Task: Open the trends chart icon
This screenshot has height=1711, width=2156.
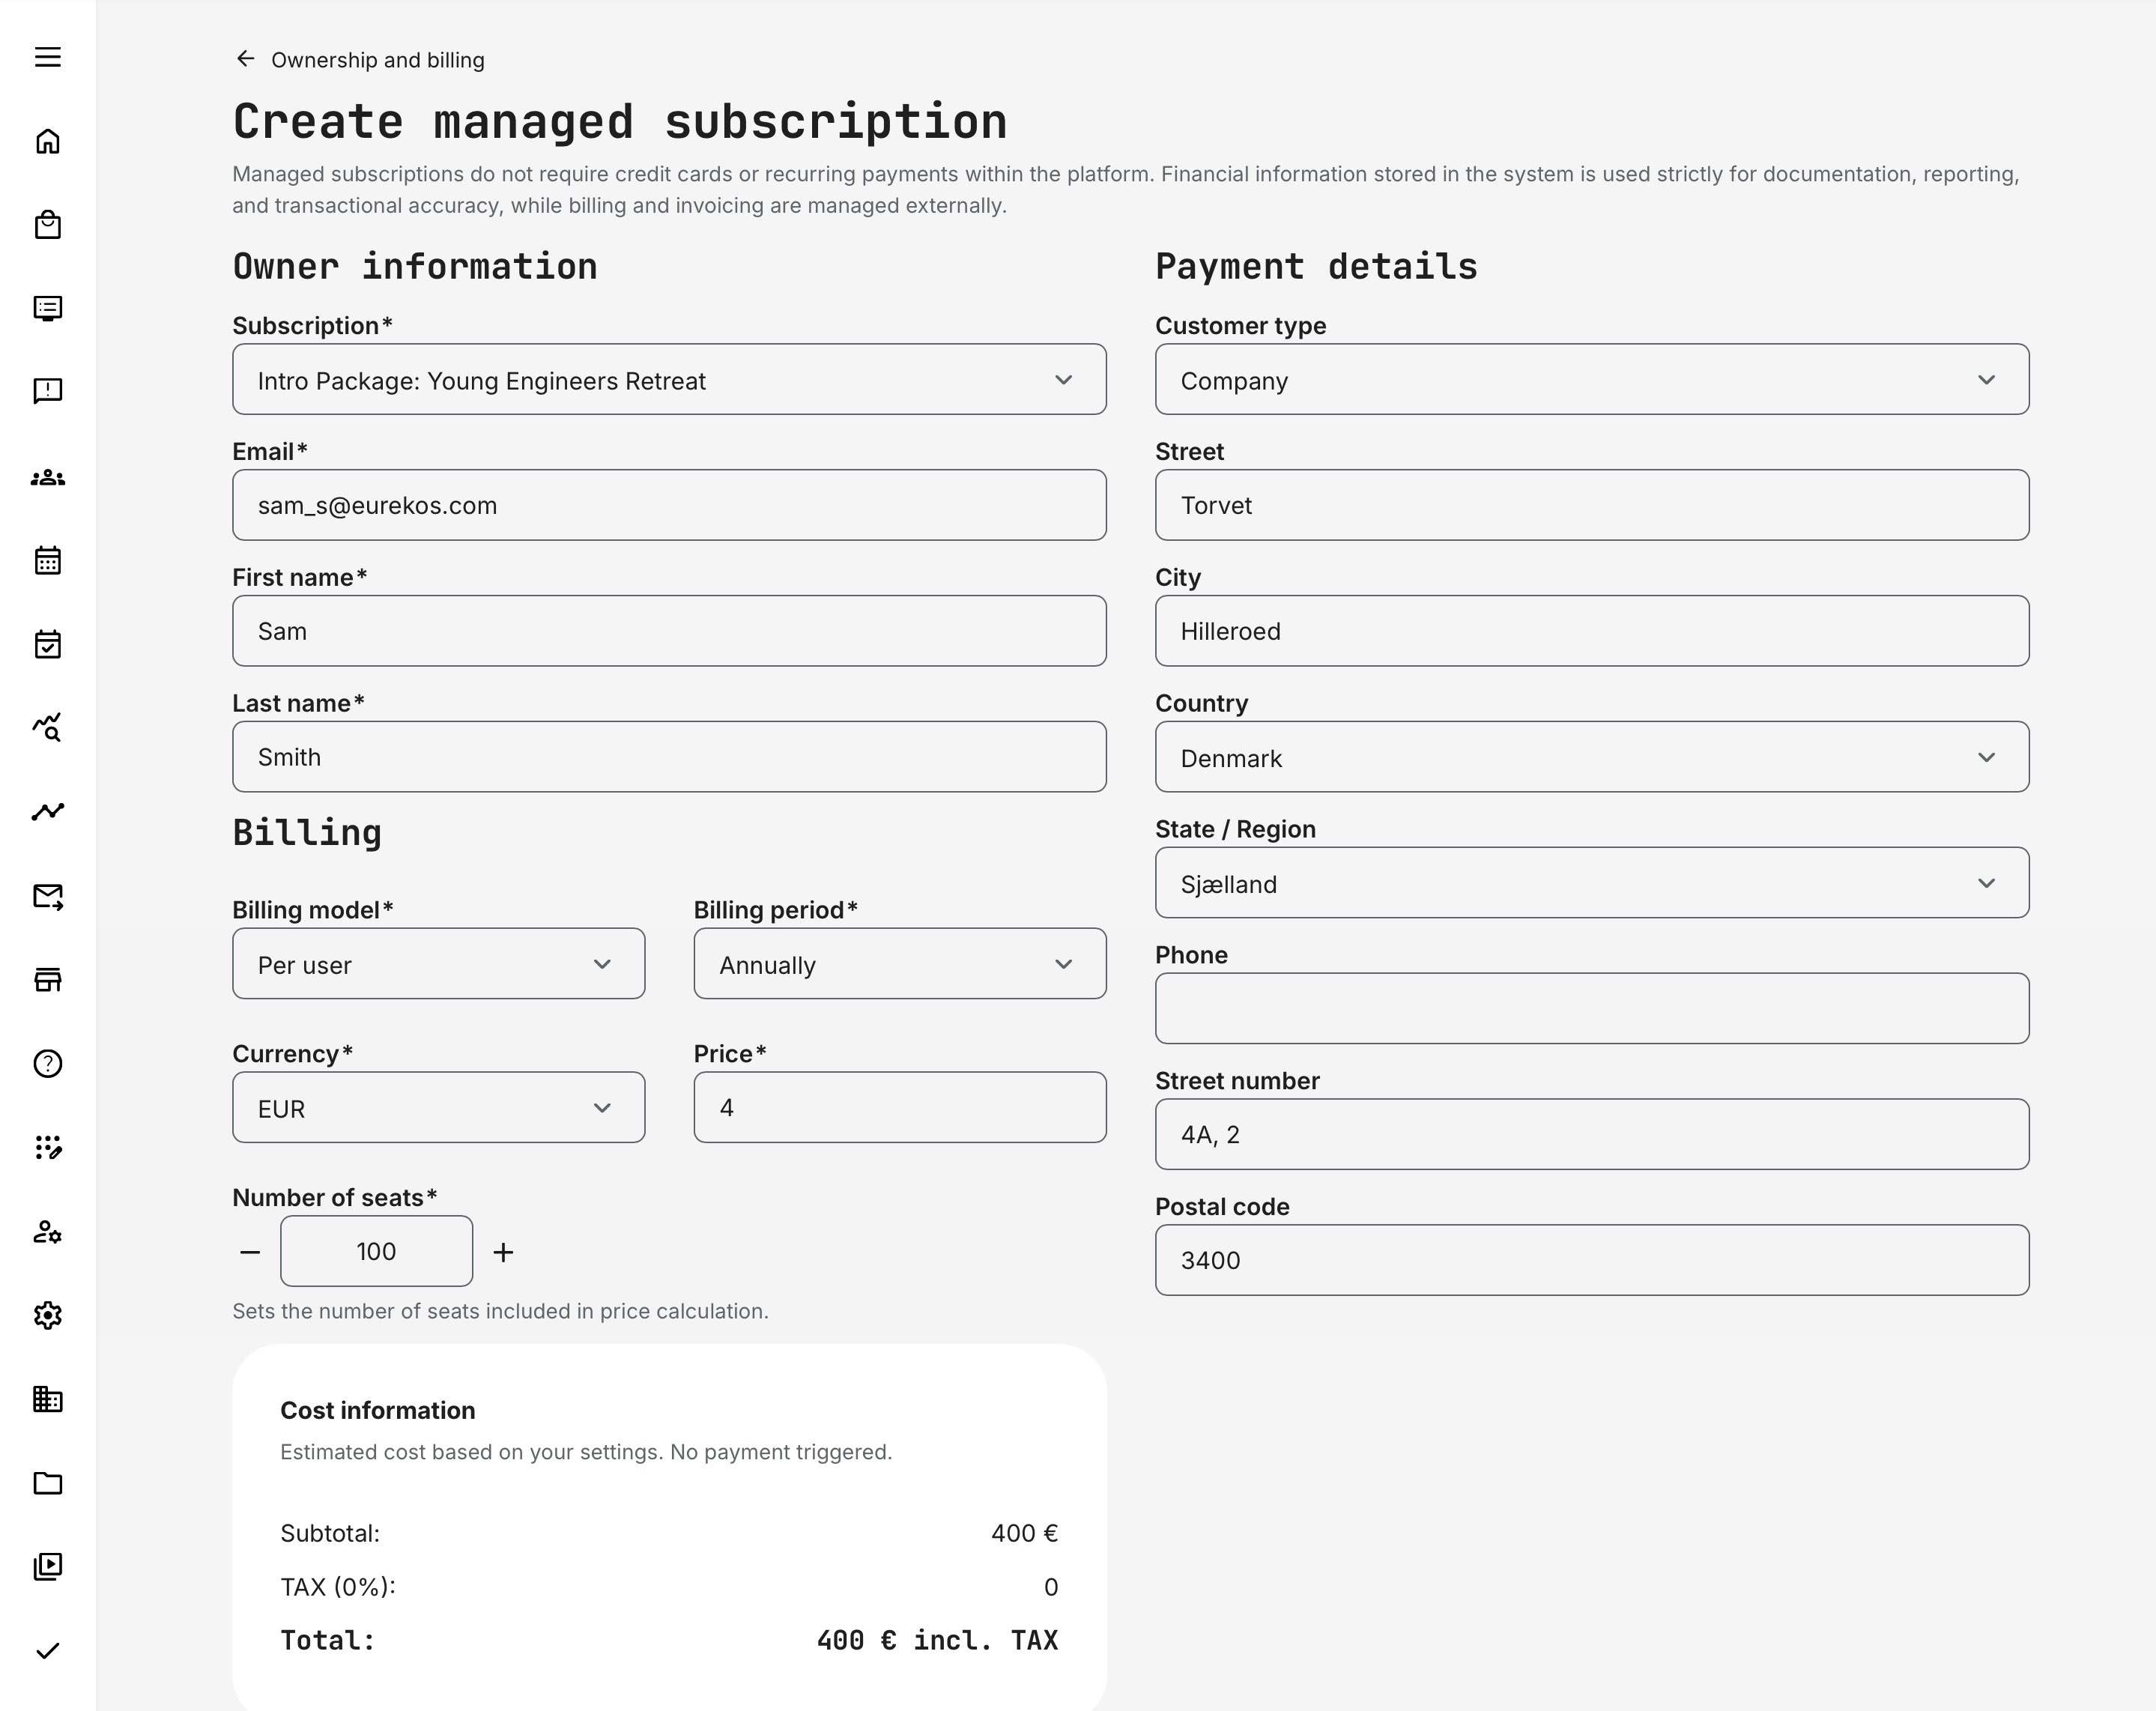Action: tap(47, 812)
